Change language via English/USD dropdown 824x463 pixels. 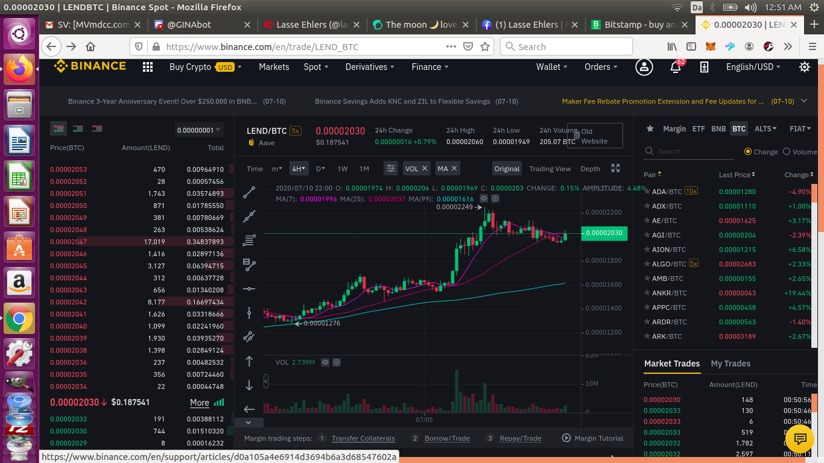click(753, 67)
